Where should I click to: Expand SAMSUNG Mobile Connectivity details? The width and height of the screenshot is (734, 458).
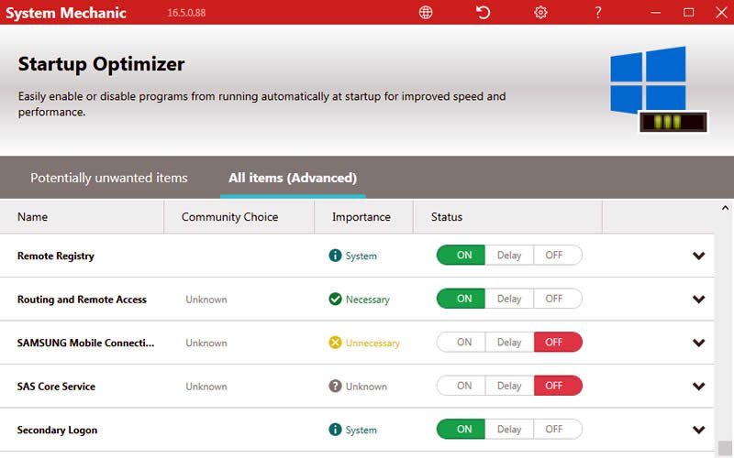(x=698, y=343)
